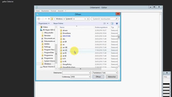Click the date 26.09.2016 19:54 of DriverStore
The height and width of the screenshot is (97, 172).
101,33
